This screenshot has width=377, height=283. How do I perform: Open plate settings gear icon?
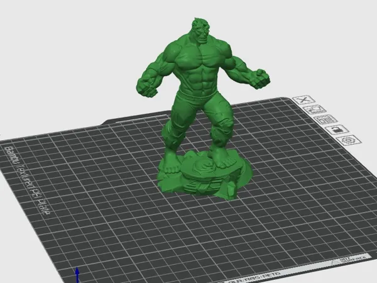(x=349, y=140)
